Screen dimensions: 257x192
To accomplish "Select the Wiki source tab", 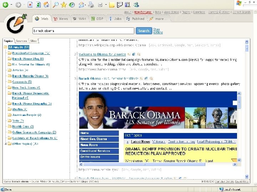I will pos(79,19).
